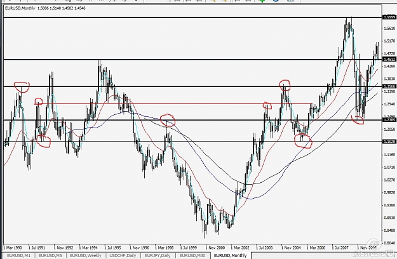The image size is (397, 259).
Task: Click the 0.9380 price scale value
Action: [389, 205]
